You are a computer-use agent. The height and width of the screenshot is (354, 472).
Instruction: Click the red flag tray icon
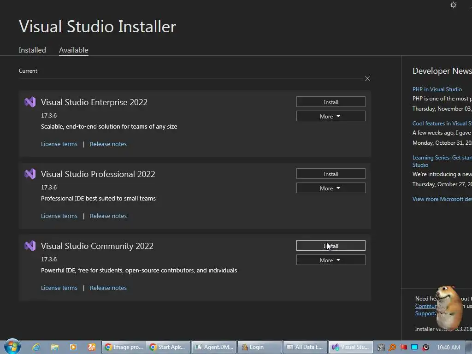pos(403,347)
